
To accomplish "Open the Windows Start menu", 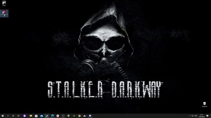I will click(3, 116).
